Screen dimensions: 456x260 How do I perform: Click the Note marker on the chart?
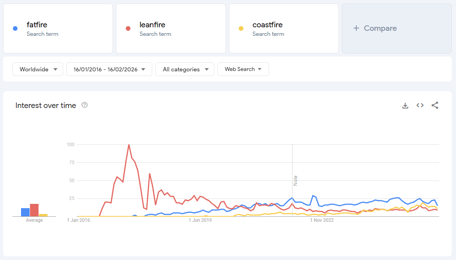(x=295, y=180)
